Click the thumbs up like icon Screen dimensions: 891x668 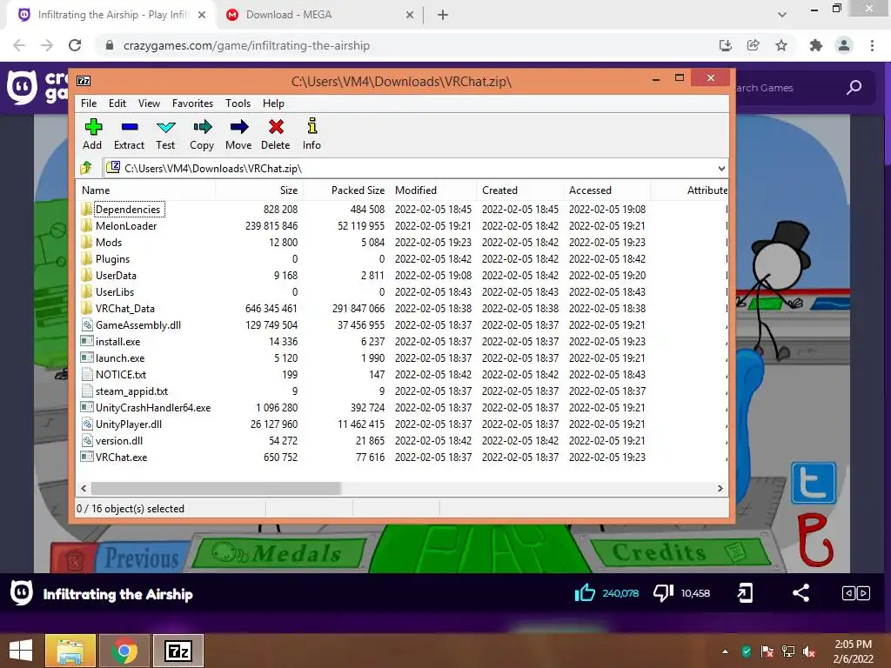point(585,593)
